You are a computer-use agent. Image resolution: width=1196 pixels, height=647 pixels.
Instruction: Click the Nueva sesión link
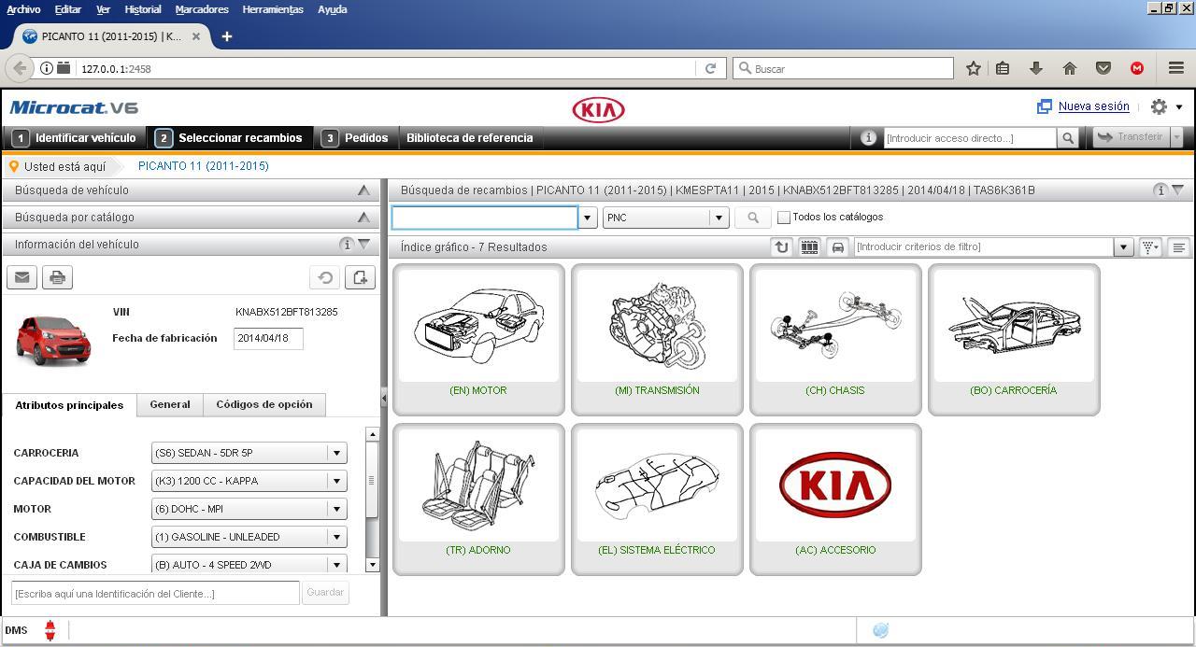pyautogui.click(x=1093, y=106)
